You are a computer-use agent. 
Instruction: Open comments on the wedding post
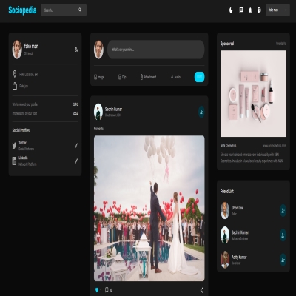(x=107, y=289)
